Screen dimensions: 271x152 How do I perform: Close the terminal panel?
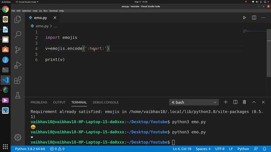click(263, 102)
